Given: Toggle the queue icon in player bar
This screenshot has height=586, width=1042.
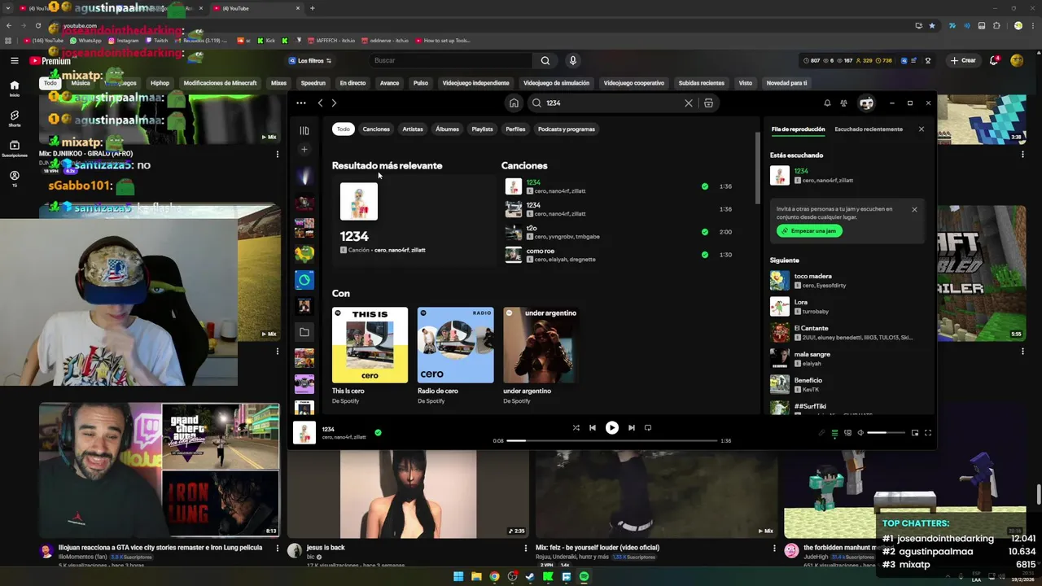Looking at the screenshot, I should (x=834, y=433).
